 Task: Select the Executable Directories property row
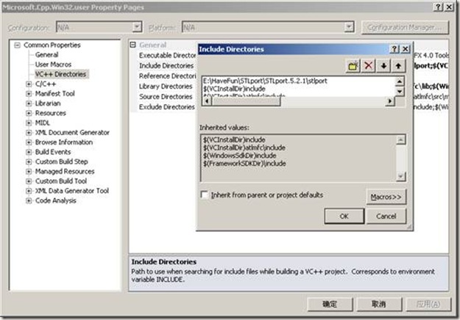(x=168, y=55)
